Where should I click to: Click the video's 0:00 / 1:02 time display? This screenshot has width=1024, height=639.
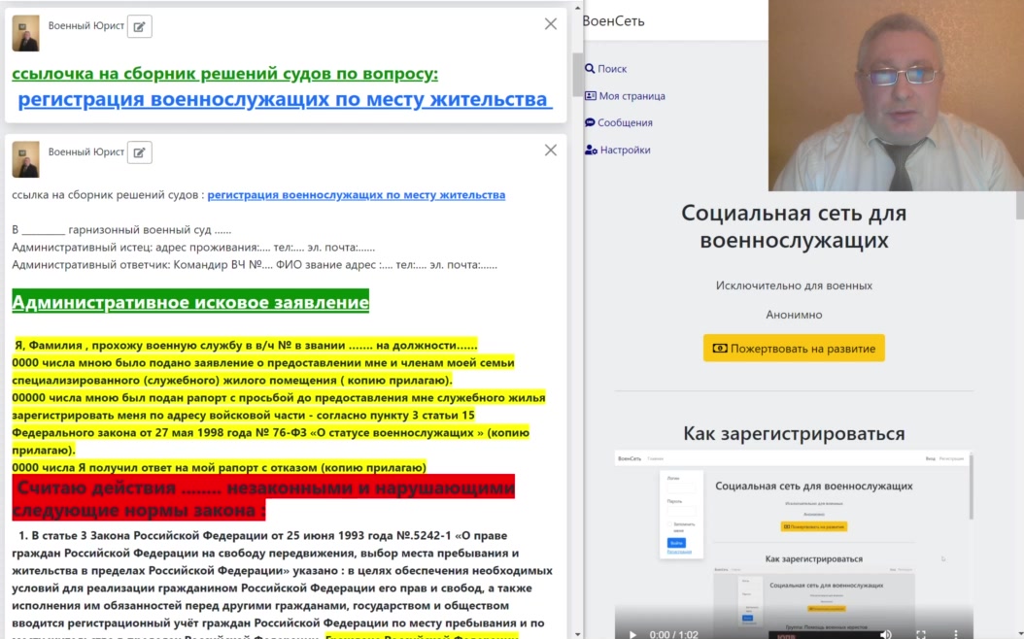[x=673, y=634]
